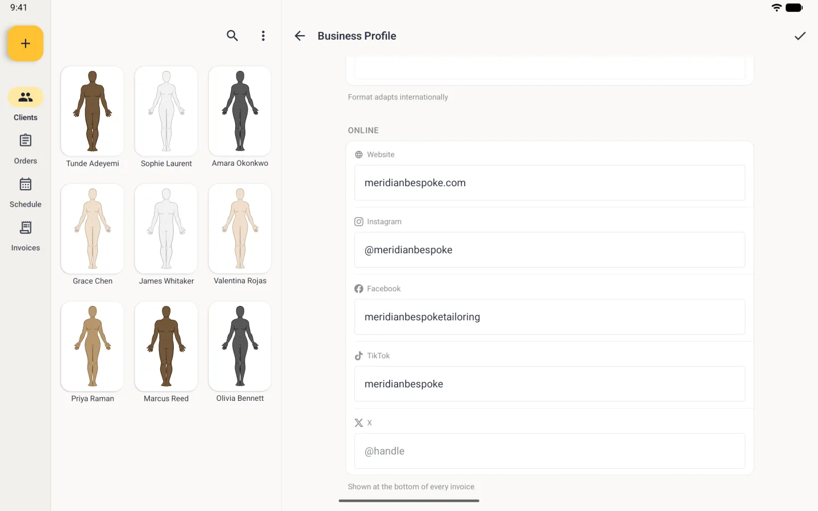This screenshot has height=511, width=818.
Task: Click the X logo icon
Action: (x=359, y=422)
